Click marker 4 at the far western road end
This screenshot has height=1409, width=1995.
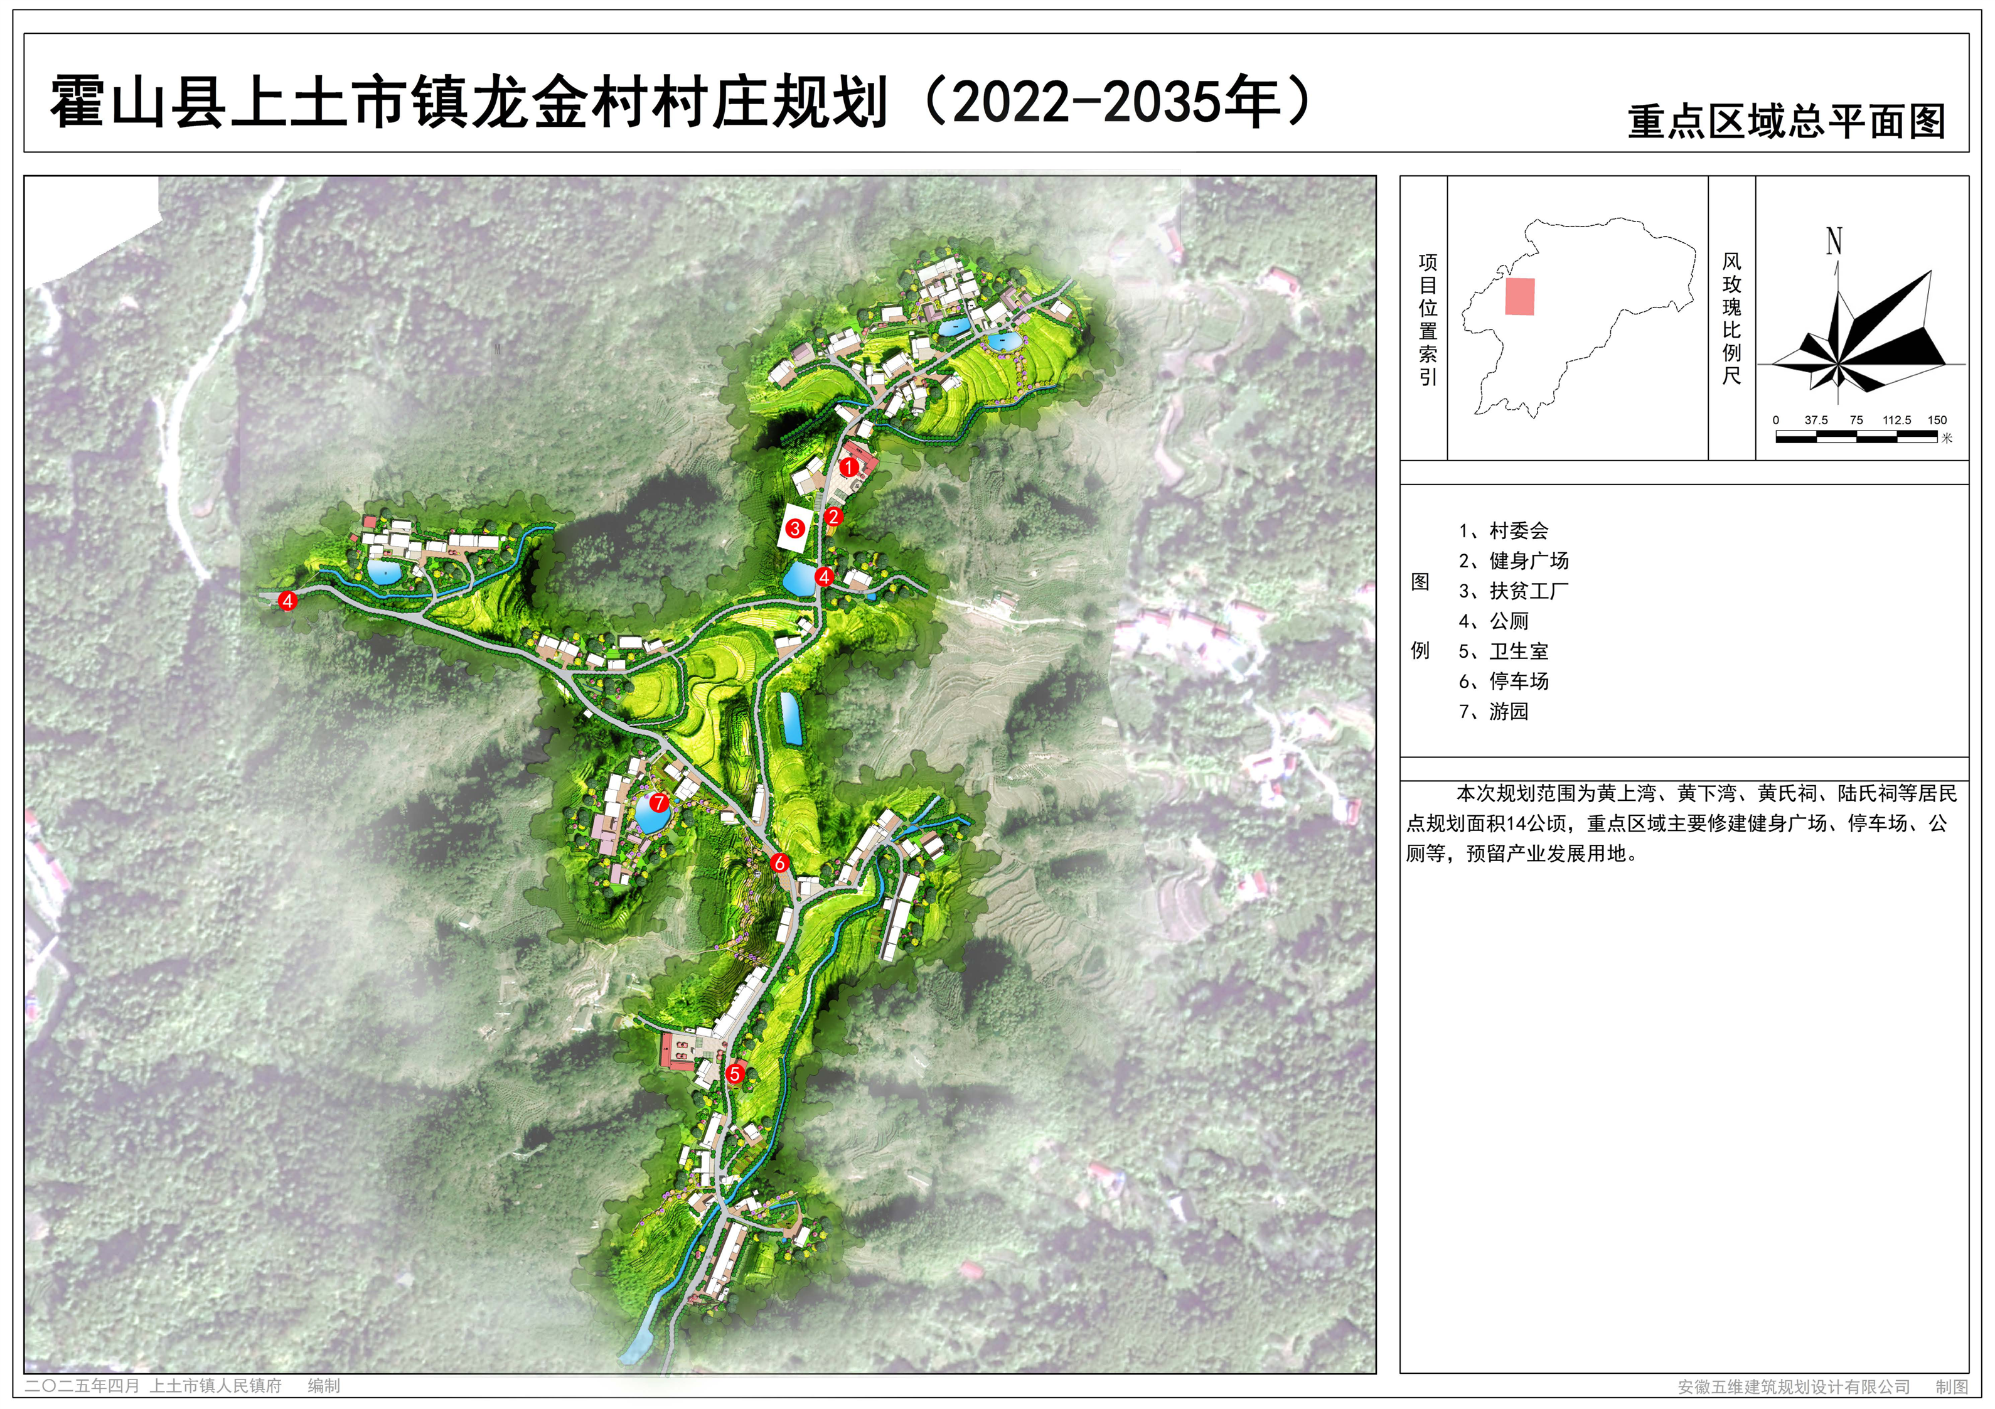click(x=287, y=601)
